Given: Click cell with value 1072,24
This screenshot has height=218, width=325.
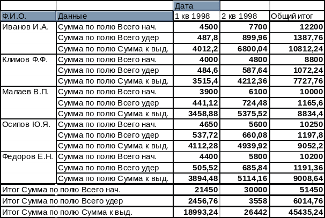Looking at the screenshot, I should point(297,70).
